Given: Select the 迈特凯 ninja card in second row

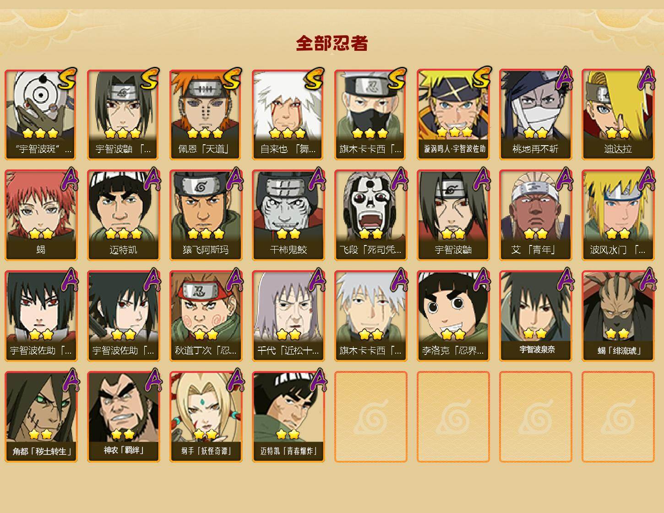Looking at the screenshot, I should pyautogui.click(x=124, y=215).
